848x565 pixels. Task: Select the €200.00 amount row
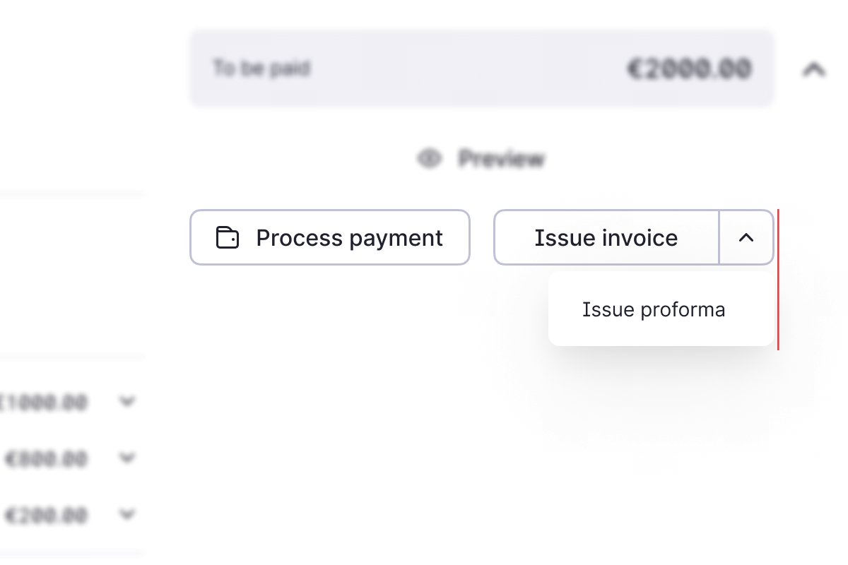tap(71, 515)
